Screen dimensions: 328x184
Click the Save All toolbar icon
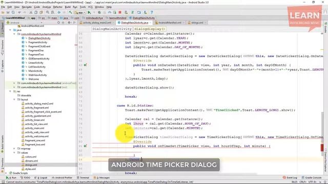pyautogui.click(x=8, y=12)
